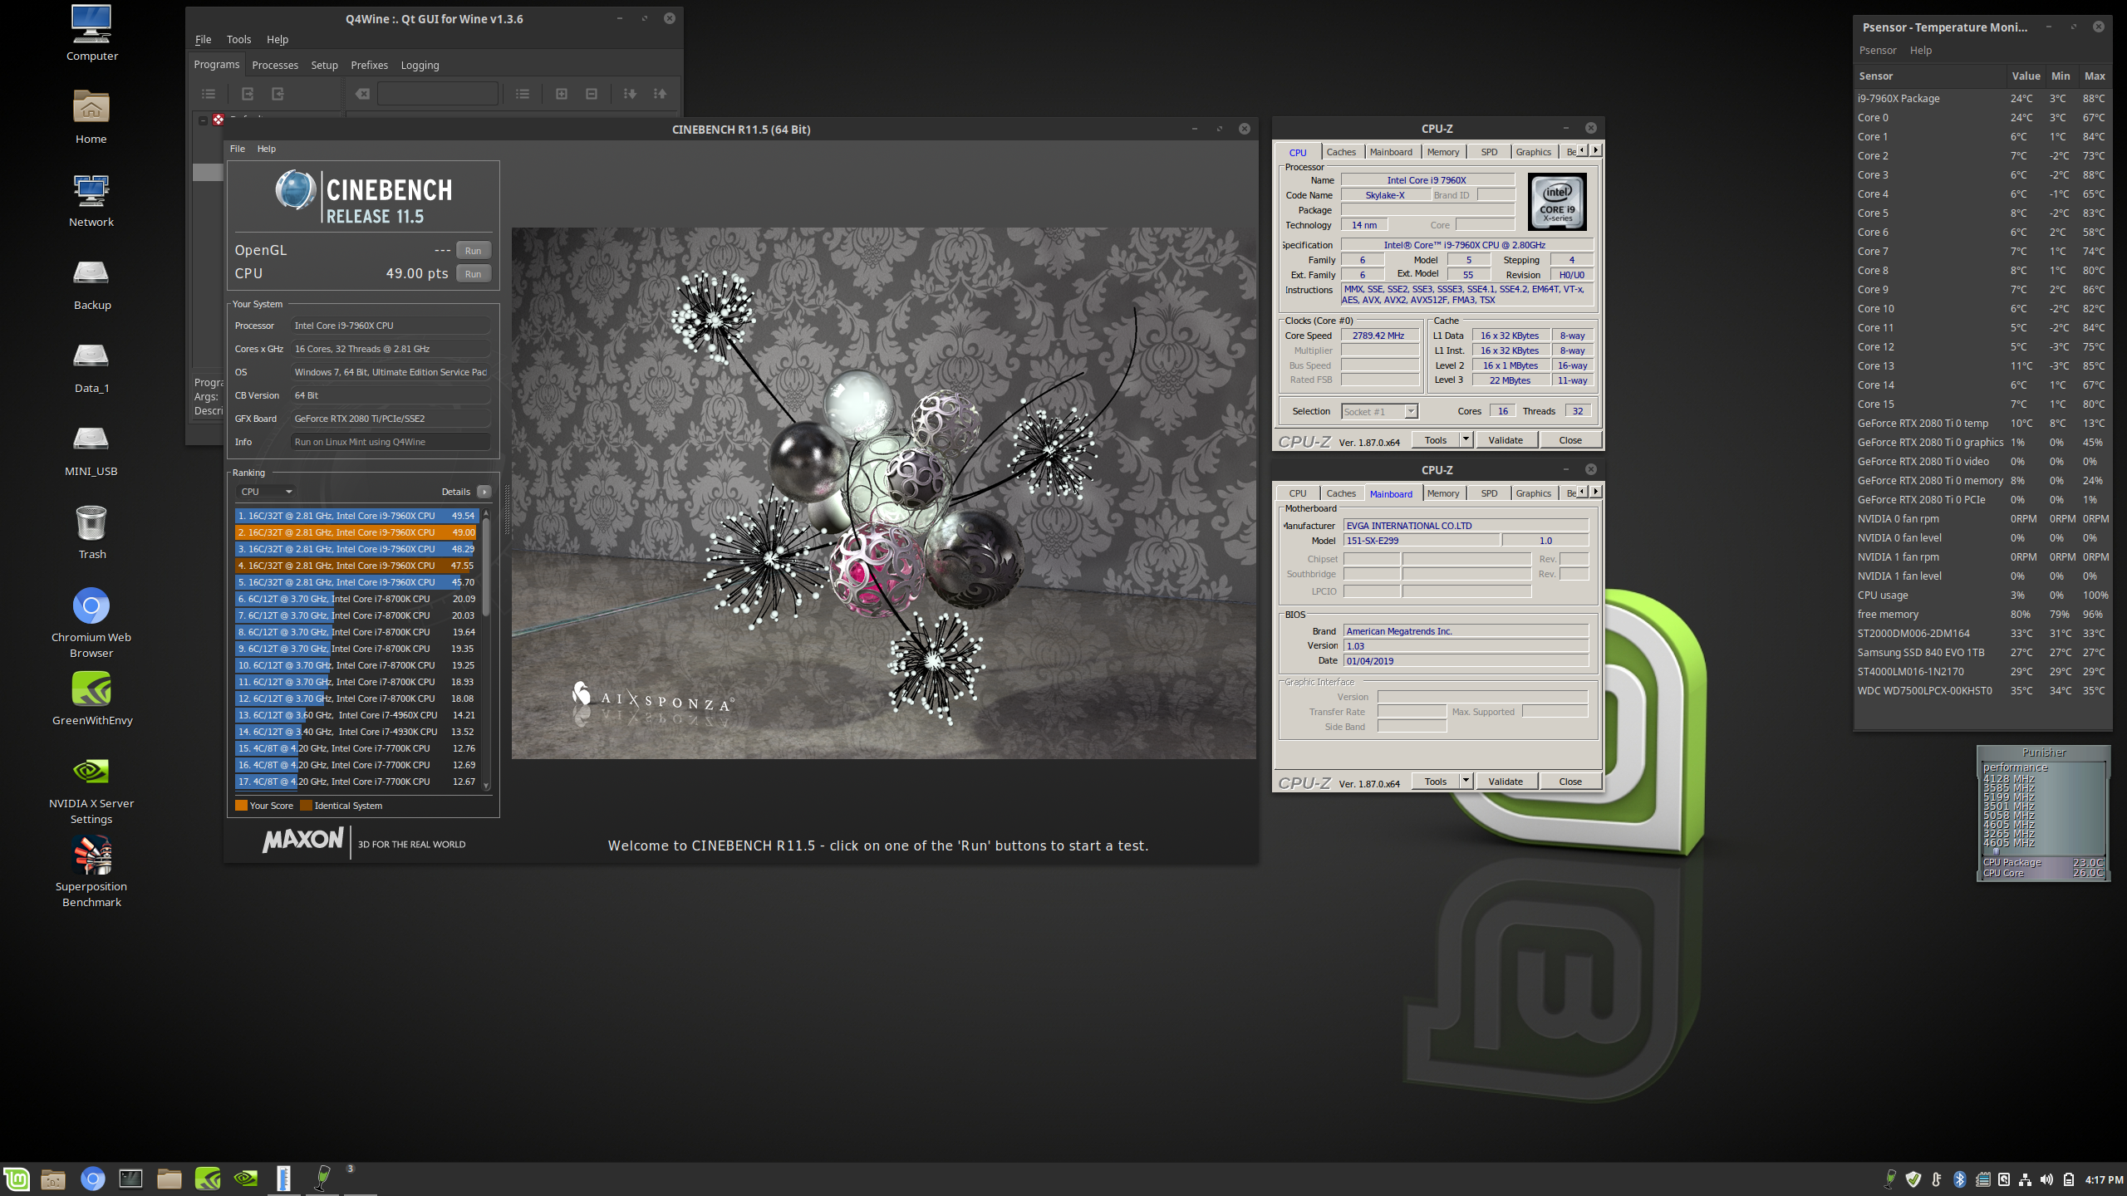2127x1196 pixels.
Task: Expand the CPU-Z Tools dropdown arrow
Action: [1466, 439]
